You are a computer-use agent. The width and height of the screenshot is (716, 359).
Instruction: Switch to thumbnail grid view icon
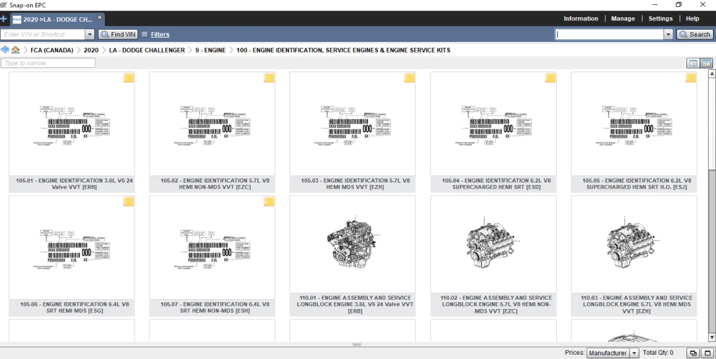[x=706, y=63]
